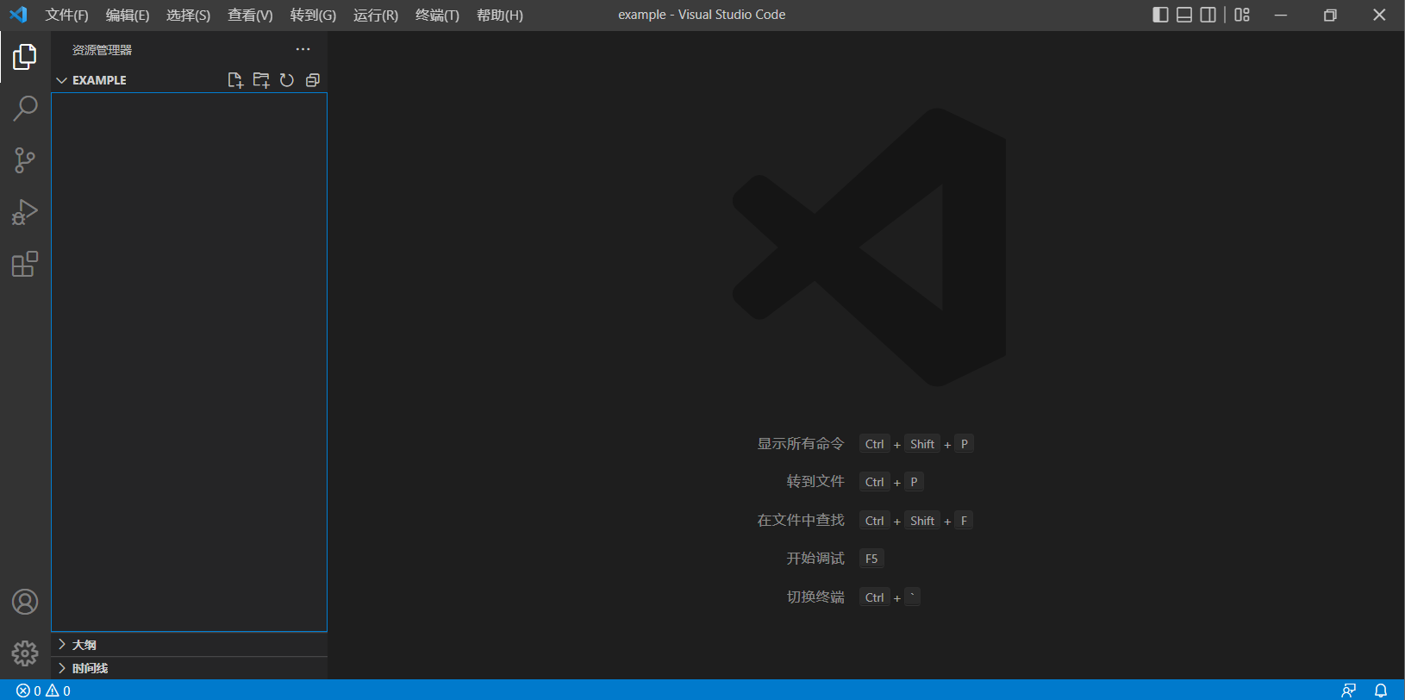Open the Manage gear icon
The width and height of the screenshot is (1405, 700).
tap(25, 653)
